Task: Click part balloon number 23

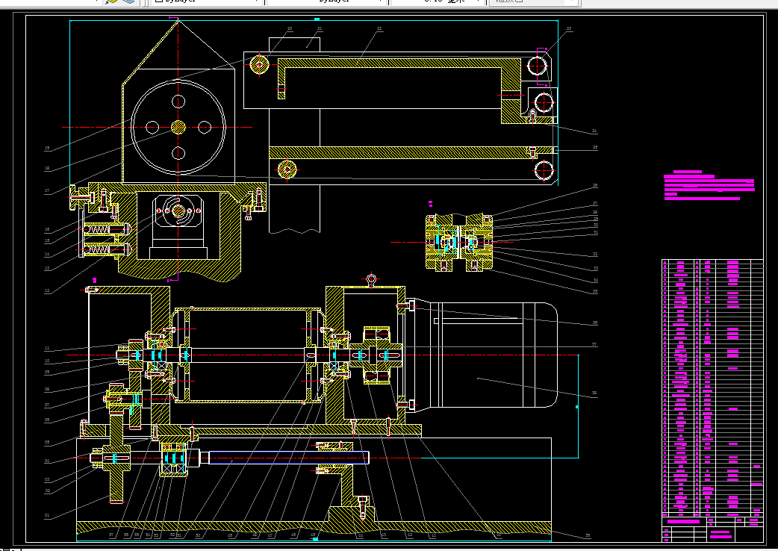Action: 569,29
